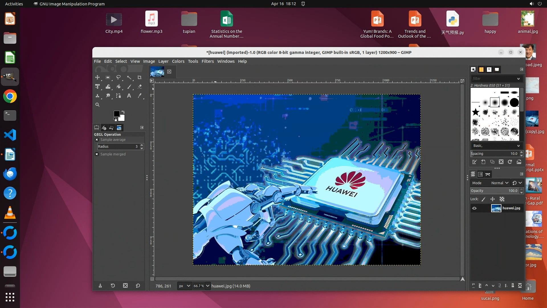Open the Filters menu
The height and width of the screenshot is (308, 547).
pyautogui.click(x=207, y=61)
